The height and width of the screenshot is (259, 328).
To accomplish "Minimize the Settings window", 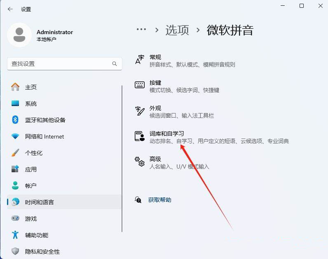I will tap(283, 6).
